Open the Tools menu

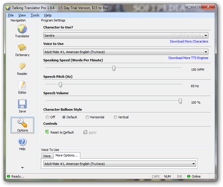[35, 15]
